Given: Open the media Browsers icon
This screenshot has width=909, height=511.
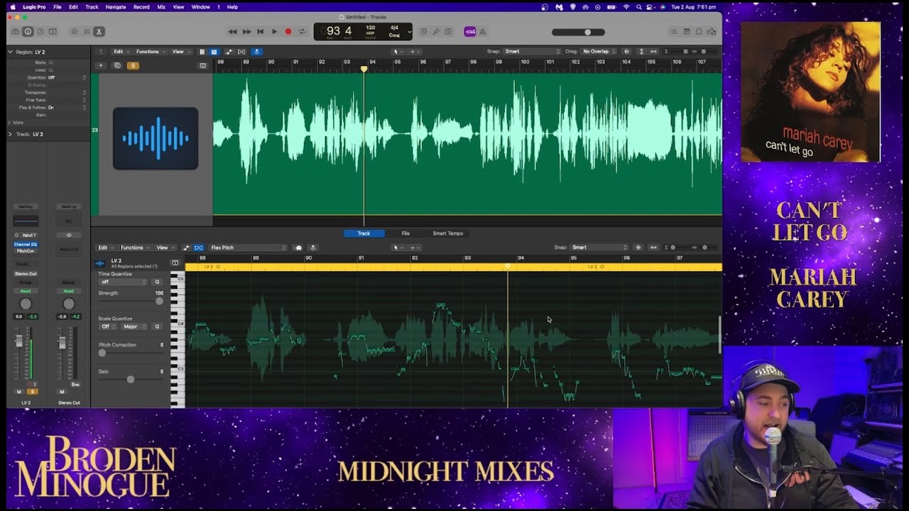Looking at the screenshot, I should pyautogui.click(x=711, y=31).
